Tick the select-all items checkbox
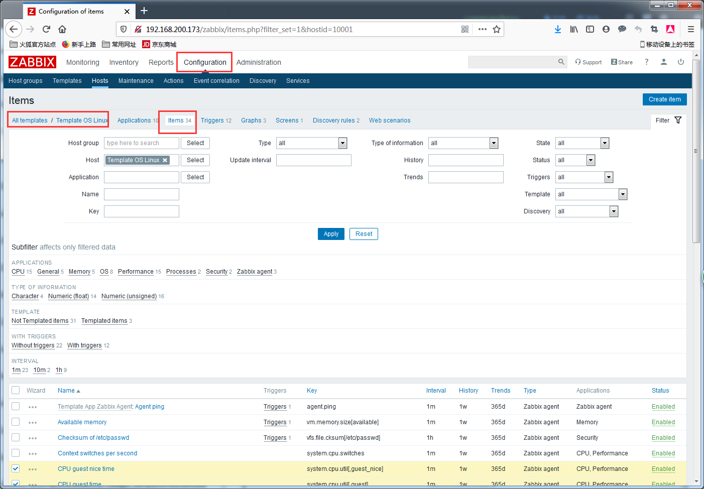Image resolution: width=704 pixels, height=489 pixels. coord(16,391)
